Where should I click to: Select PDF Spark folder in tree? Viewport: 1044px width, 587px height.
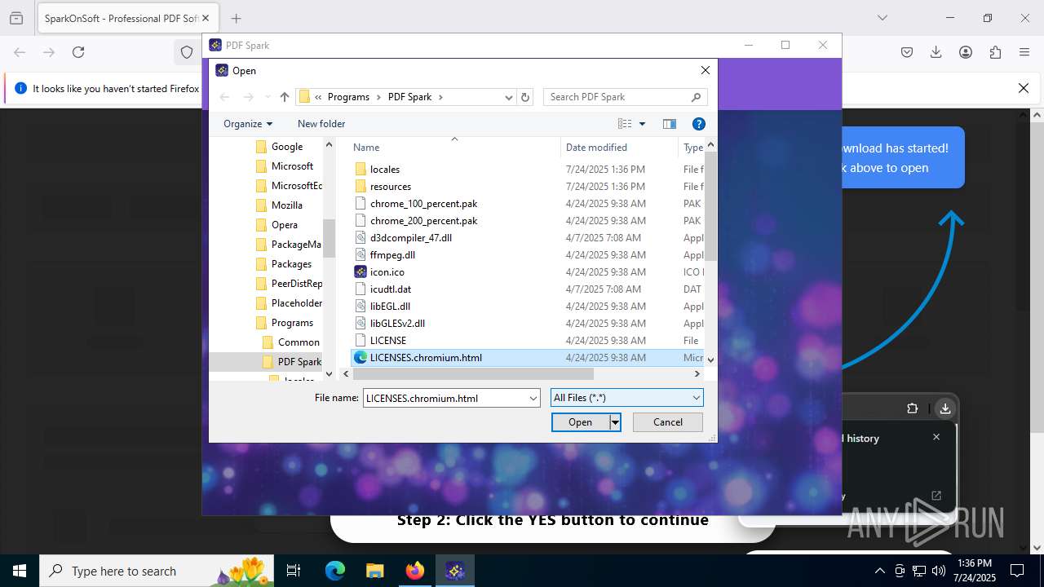tap(299, 362)
